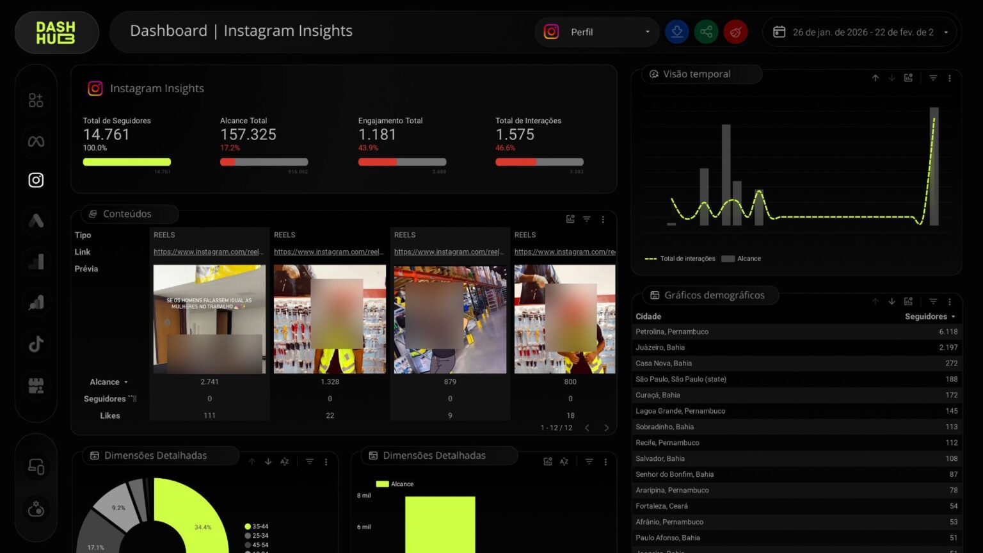Open the more options menu in Visão temporal
Image resolution: width=983 pixels, height=553 pixels.
coord(950,78)
